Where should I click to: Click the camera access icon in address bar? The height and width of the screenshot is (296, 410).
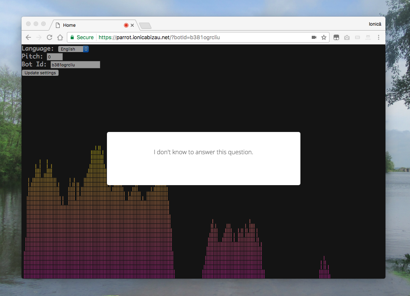pos(314,37)
